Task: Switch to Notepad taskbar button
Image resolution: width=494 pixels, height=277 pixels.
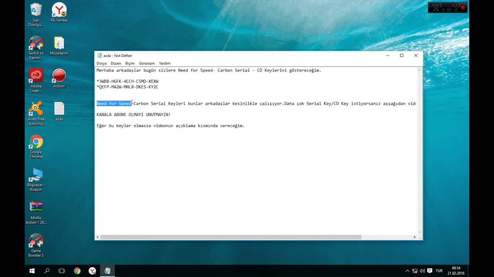Action: tap(107, 271)
